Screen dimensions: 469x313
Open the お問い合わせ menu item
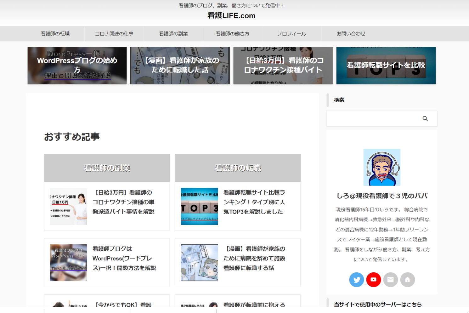tap(351, 34)
